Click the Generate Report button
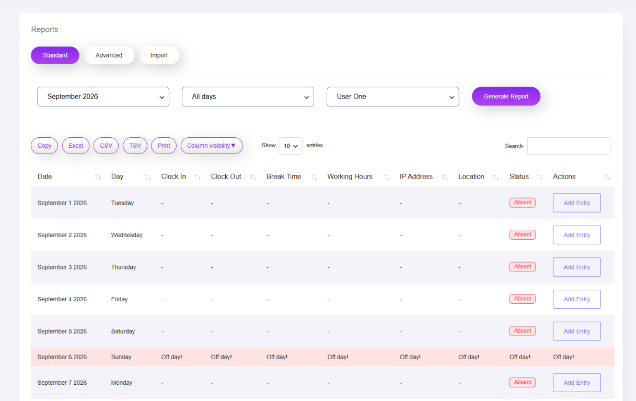Image resolution: width=636 pixels, height=401 pixels. [506, 97]
